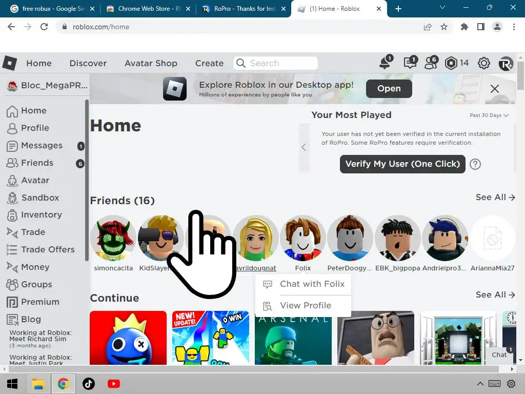525x394 pixels.
Task: Expand the Past 30 Days dropdown
Action: (x=489, y=115)
